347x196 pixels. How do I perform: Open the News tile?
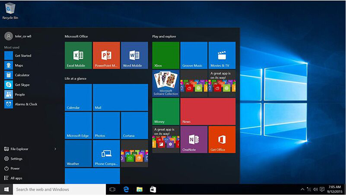[x=208, y=111]
